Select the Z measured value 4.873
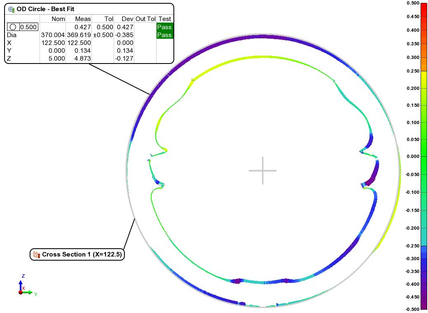428x313 pixels. point(82,59)
